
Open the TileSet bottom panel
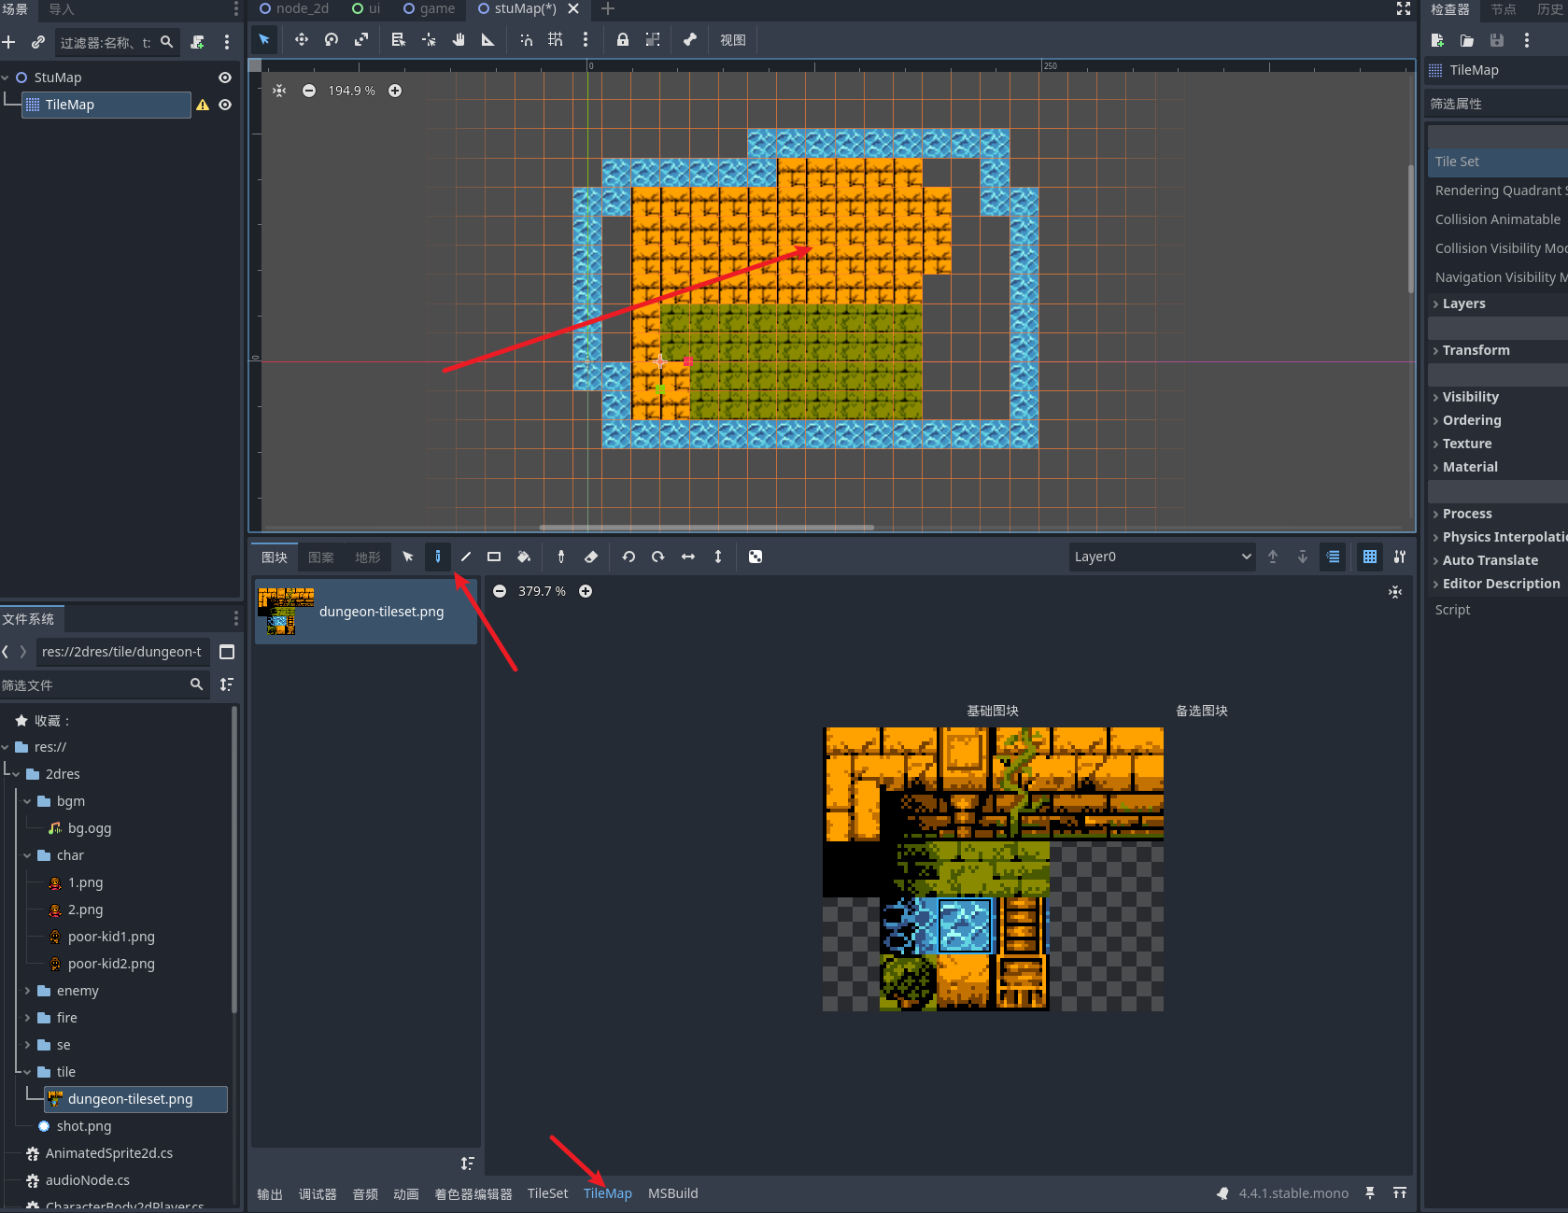(x=547, y=1193)
